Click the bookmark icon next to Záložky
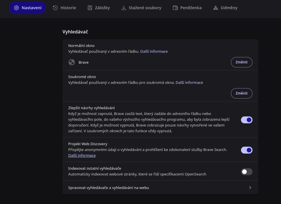Screen dimensions: 281x204 pos(90,8)
